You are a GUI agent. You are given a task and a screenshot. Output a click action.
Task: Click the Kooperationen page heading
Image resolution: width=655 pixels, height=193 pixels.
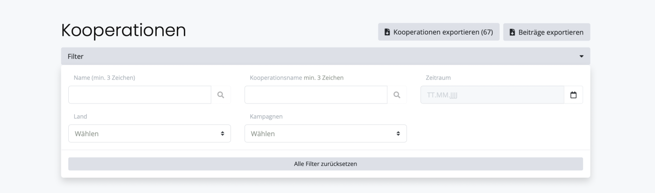coord(124,30)
